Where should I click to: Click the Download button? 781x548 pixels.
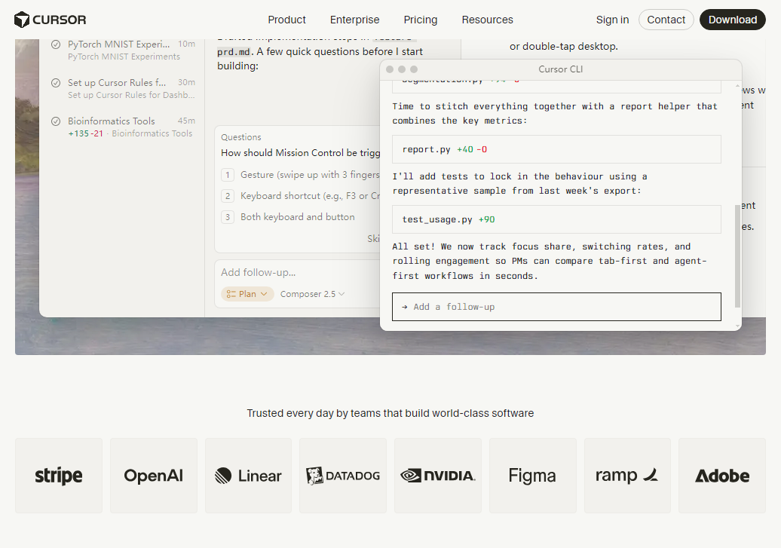click(733, 20)
